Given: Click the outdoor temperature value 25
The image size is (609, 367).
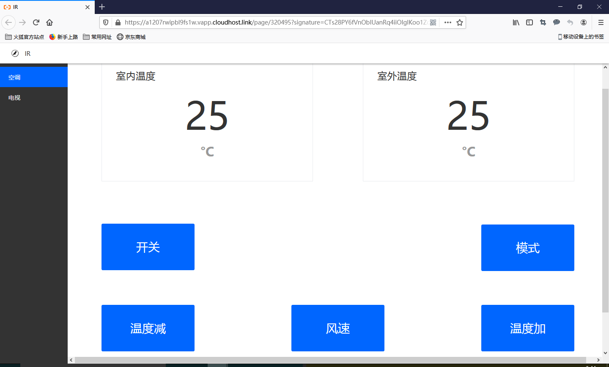Looking at the screenshot, I should point(468,115).
